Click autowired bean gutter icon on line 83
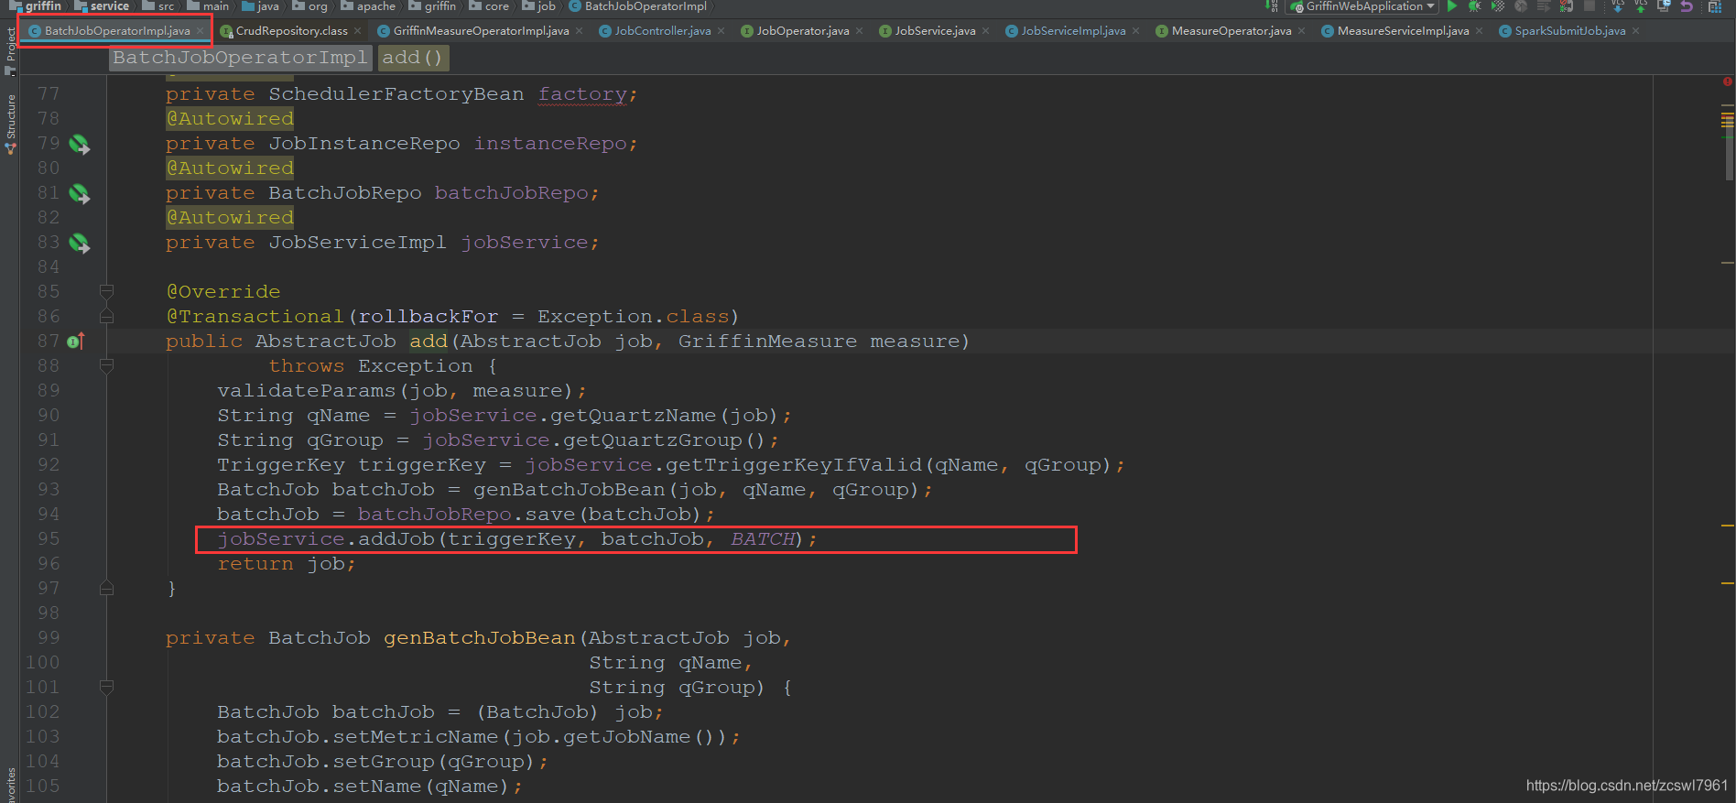Image resolution: width=1736 pixels, height=803 pixels. tap(80, 243)
